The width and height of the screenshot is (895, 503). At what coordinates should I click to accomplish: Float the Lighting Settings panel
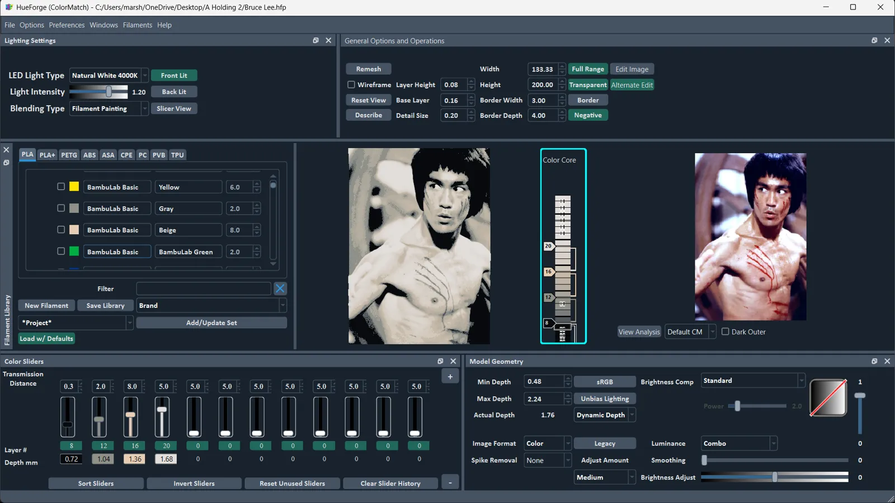tap(315, 40)
